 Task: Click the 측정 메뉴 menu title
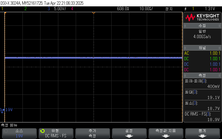point(9,125)
